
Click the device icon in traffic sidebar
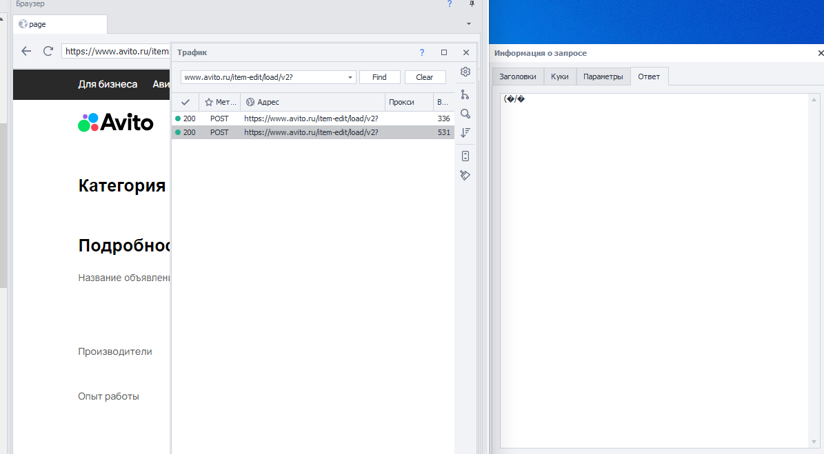465,156
